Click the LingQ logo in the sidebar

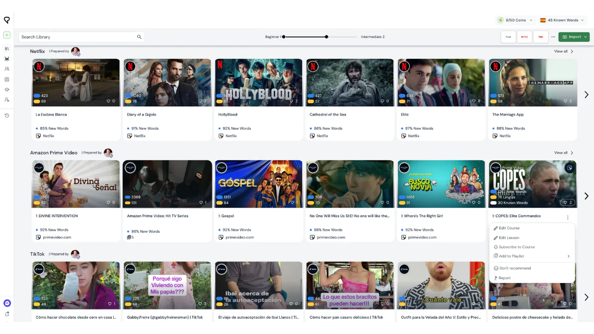(x=6, y=20)
